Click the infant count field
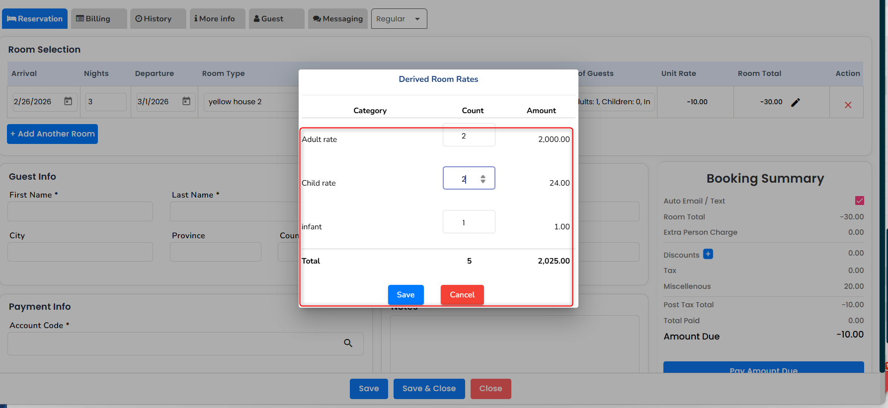The width and height of the screenshot is (888, 408). coord(469,222)
